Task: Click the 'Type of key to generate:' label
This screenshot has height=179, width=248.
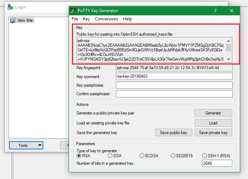Action: click(x=97, y=150)
